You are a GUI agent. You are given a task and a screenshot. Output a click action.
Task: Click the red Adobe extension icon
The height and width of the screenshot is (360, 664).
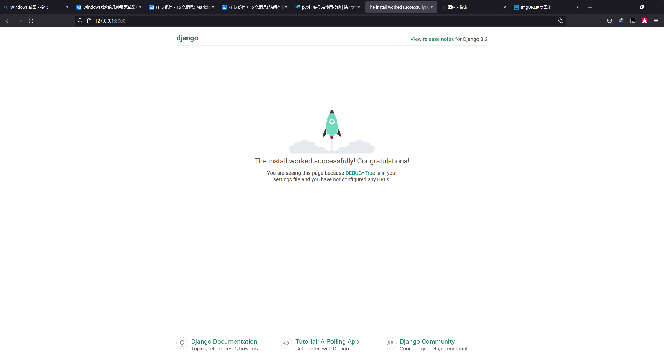coord(645,21)
